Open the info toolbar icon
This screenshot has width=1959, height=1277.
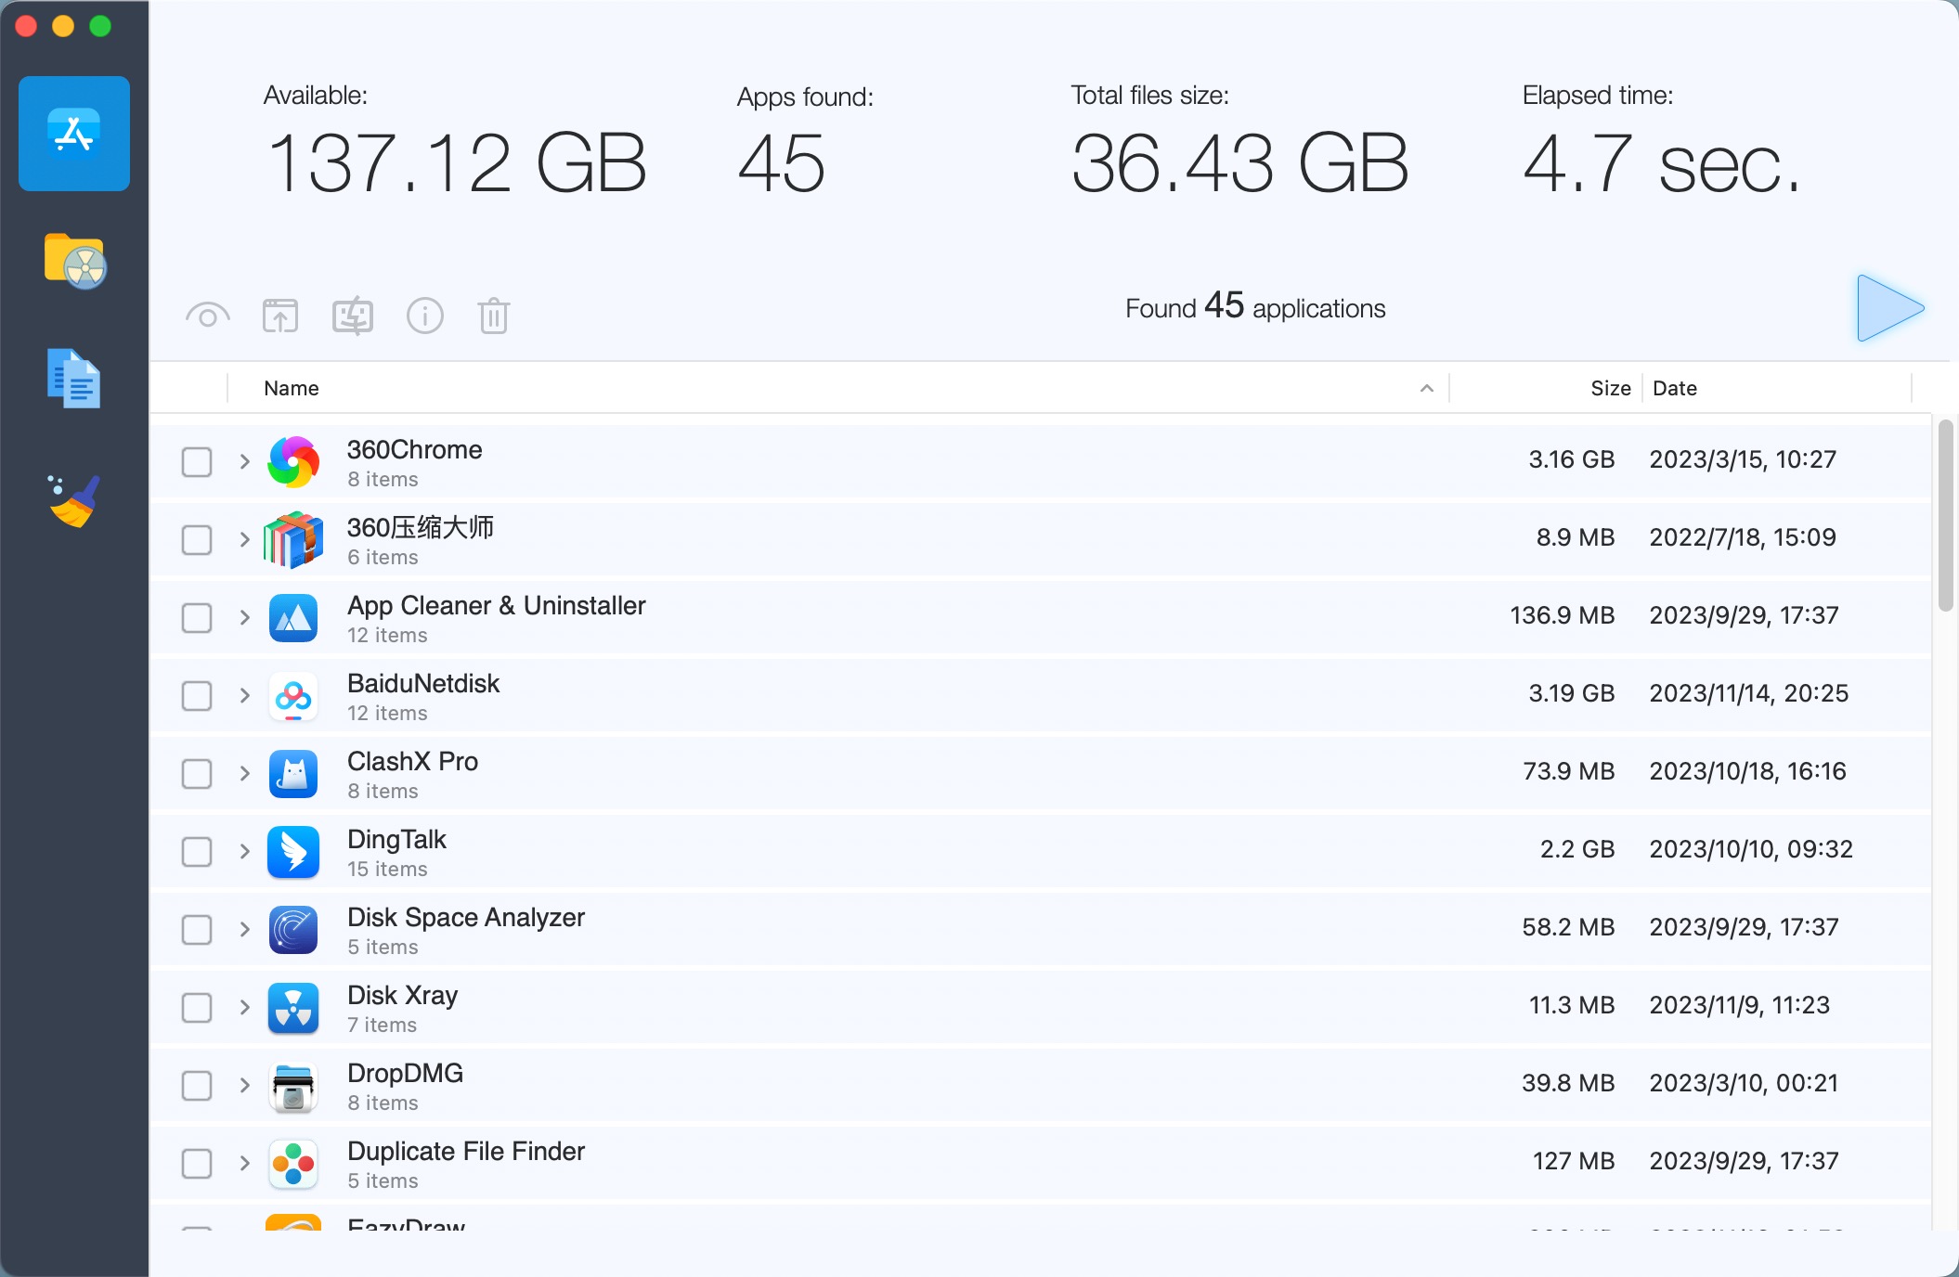pos(425,316)
